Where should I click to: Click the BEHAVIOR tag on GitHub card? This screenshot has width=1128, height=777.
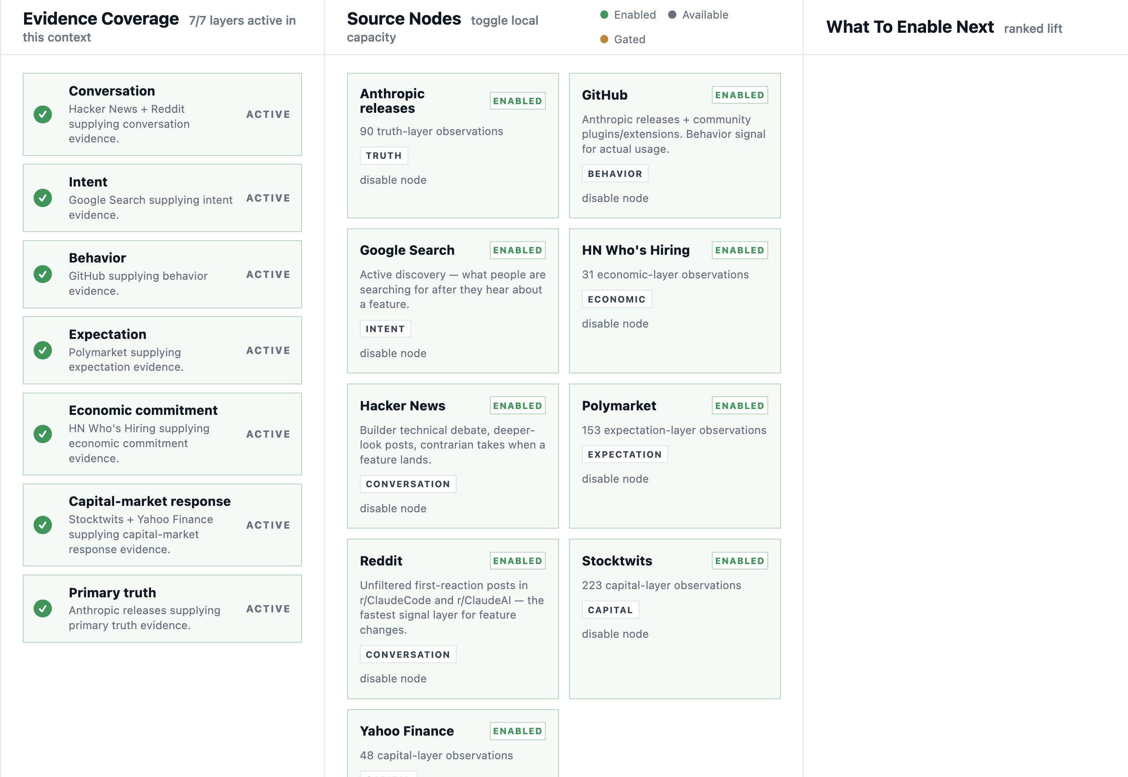point(615,174)
